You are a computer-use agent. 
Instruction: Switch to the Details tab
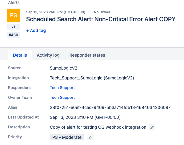20,55
